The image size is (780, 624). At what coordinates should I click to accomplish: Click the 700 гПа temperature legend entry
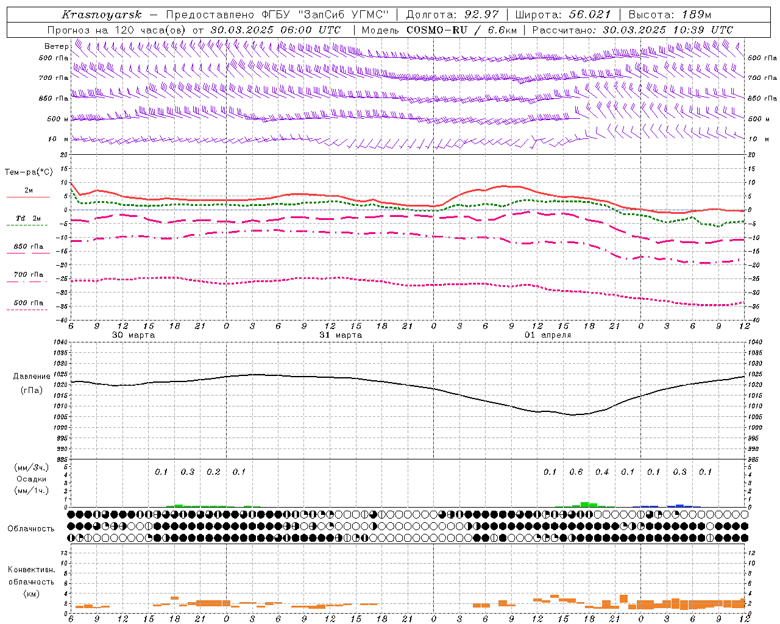(x=29, y=275)
